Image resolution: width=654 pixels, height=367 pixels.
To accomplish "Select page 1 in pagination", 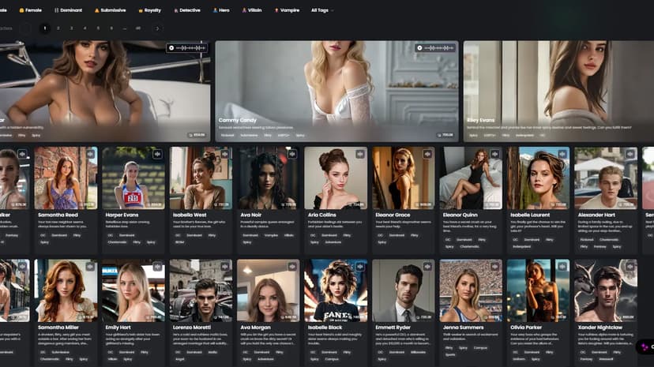I will click(45, 28).
